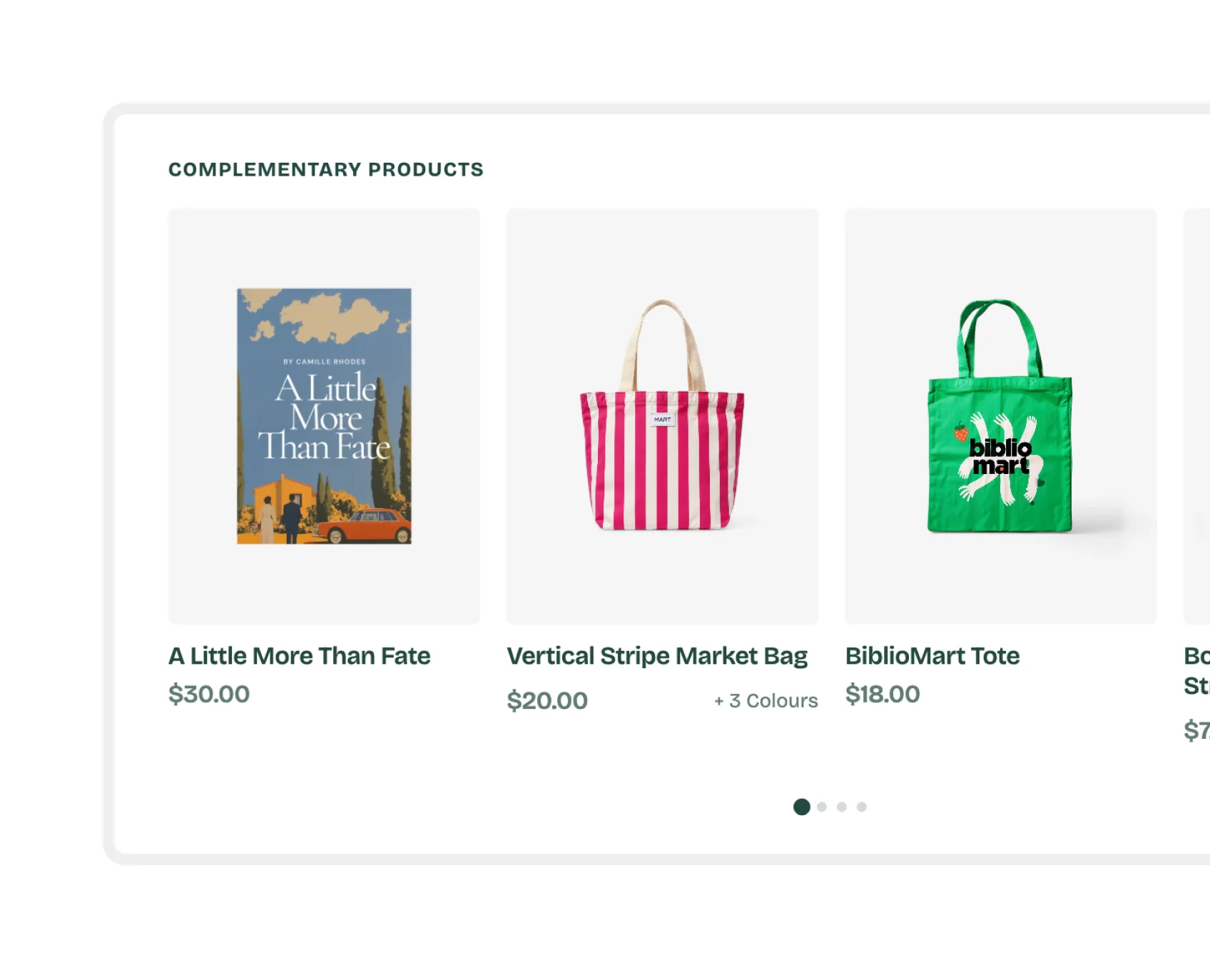Screen dimensions: 1210x968
Task: Go to the second carousel page dot
Action: pos(822,807)
